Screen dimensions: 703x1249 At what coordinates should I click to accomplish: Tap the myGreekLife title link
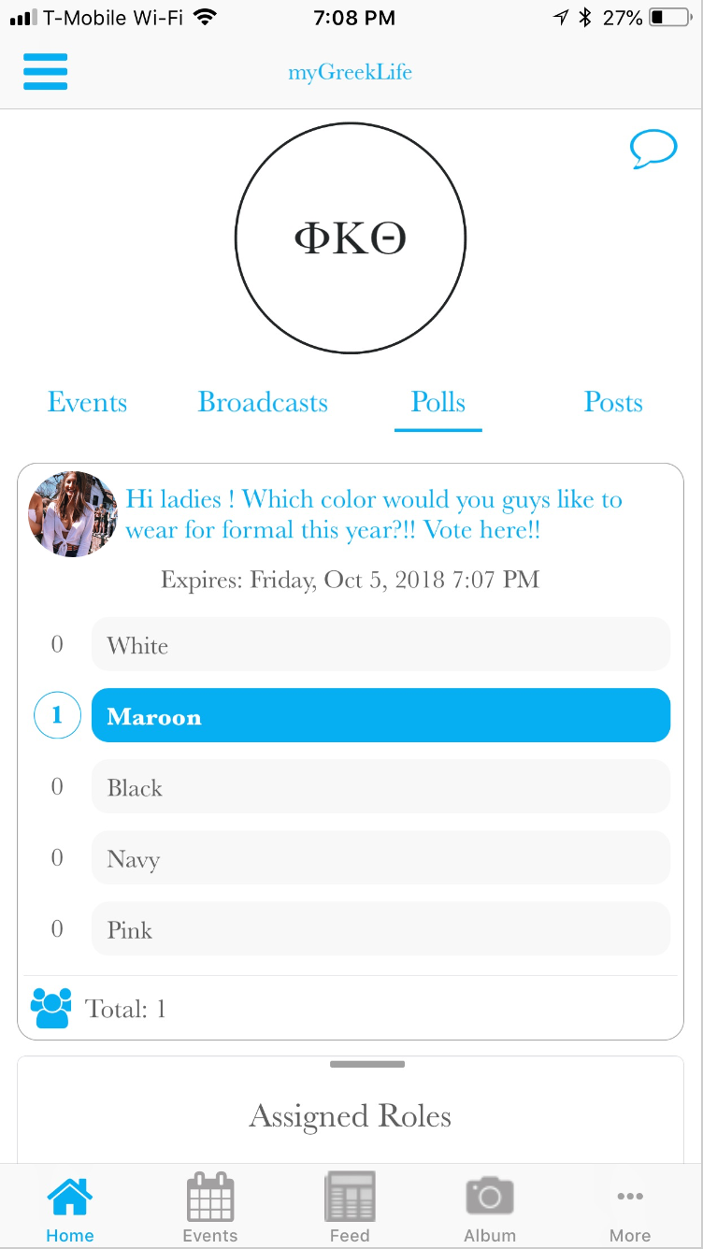pos(350,72)
